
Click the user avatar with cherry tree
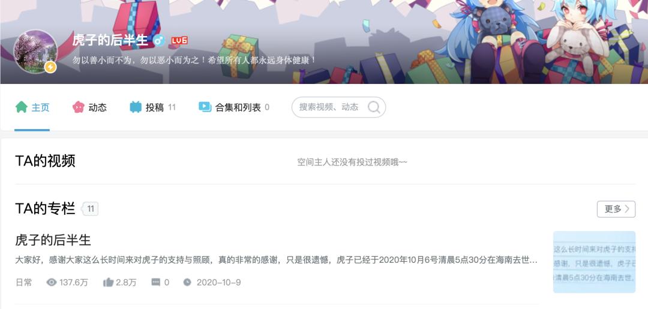35,52
